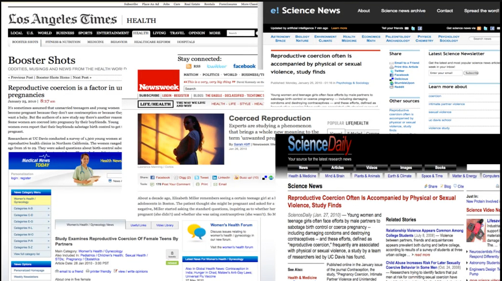Screen dimensions: 502x281
Task: Open Sarah Kliff author link in Newsweek
Action: 242,144
